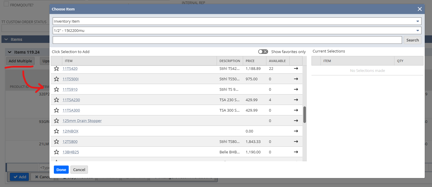Grab the item list vertical scrollbar
Image resolution: width=432 pixels, height=187 pixels.
(x=304, y=115)
